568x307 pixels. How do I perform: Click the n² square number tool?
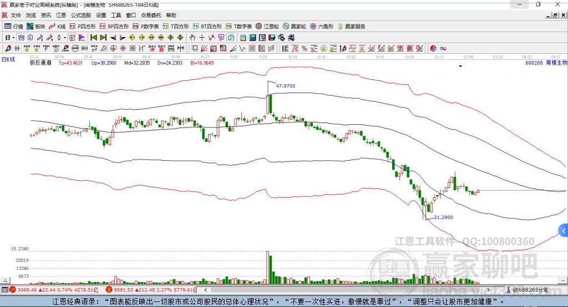tap(94, 48)
